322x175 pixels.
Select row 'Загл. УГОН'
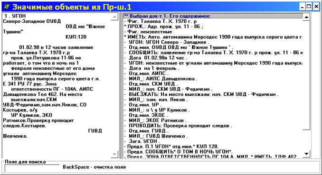213,141
